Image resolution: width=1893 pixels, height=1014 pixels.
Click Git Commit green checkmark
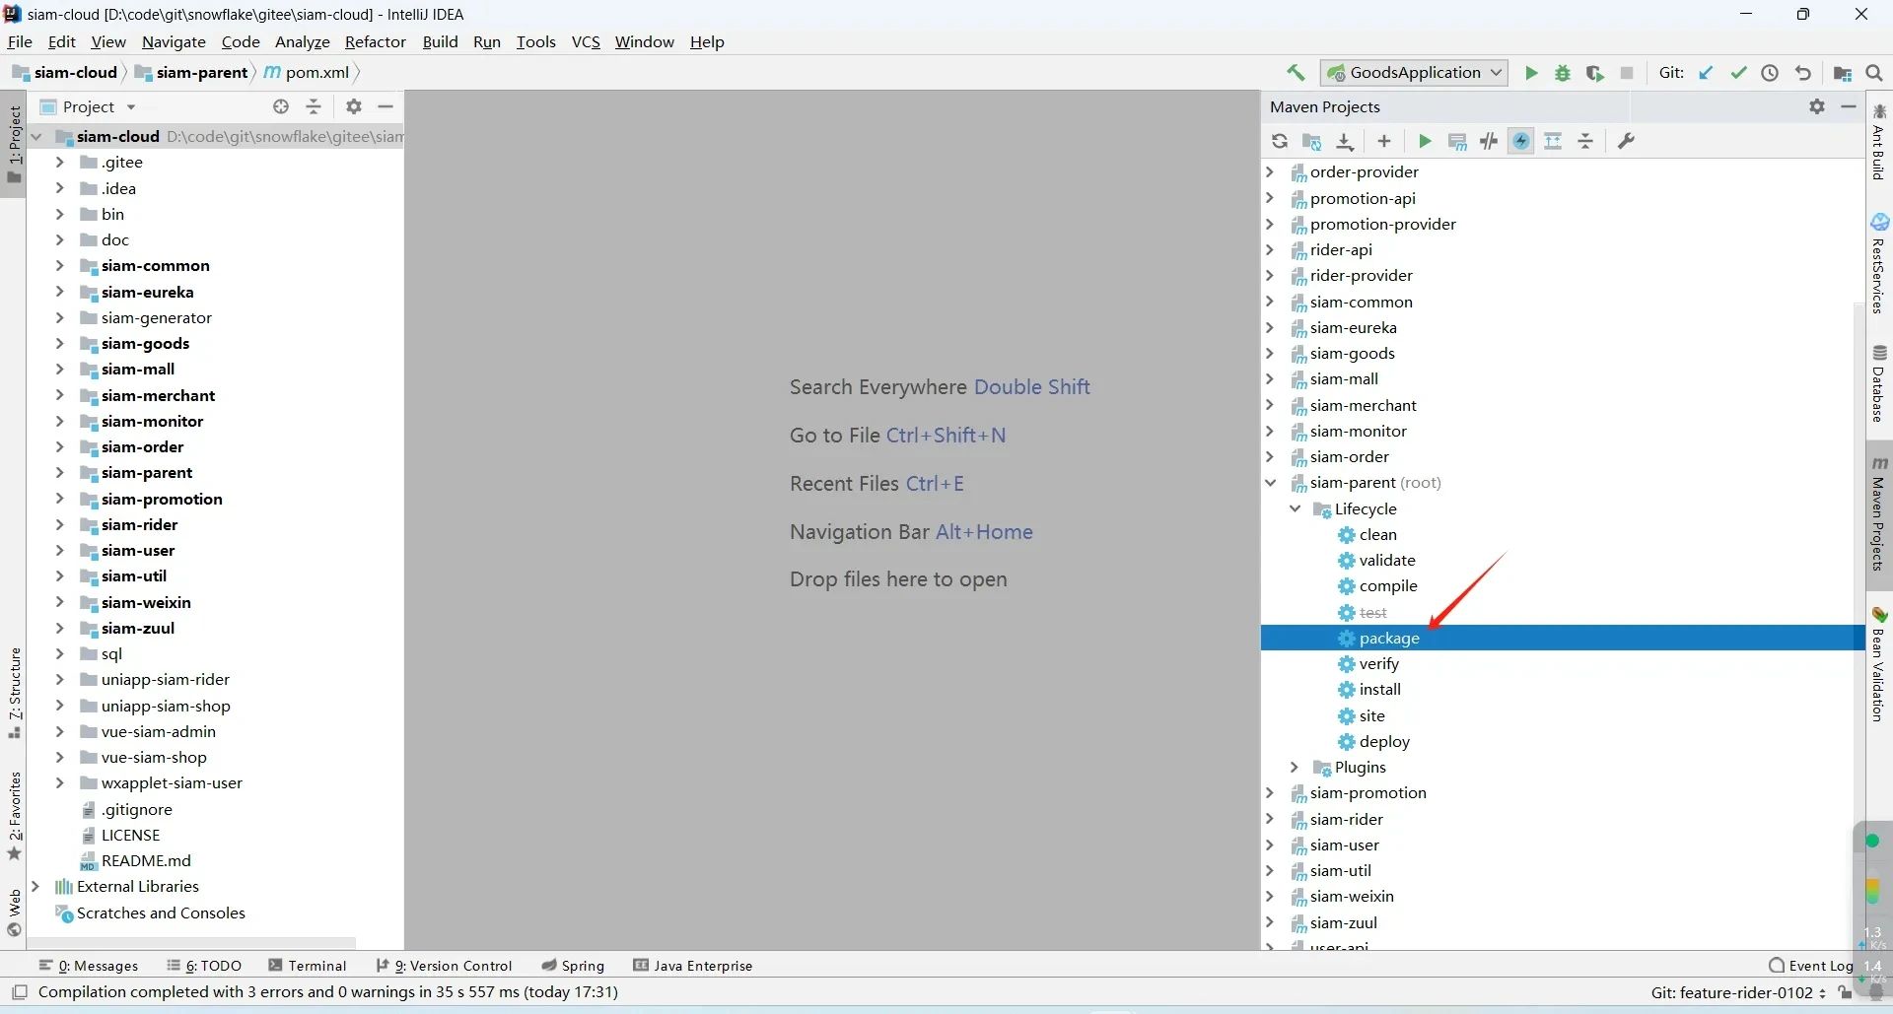point(1738,73)
